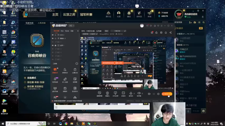Open the Profile (生涯) icon in League client
This screenshot has width=225, height=126.
118,14
